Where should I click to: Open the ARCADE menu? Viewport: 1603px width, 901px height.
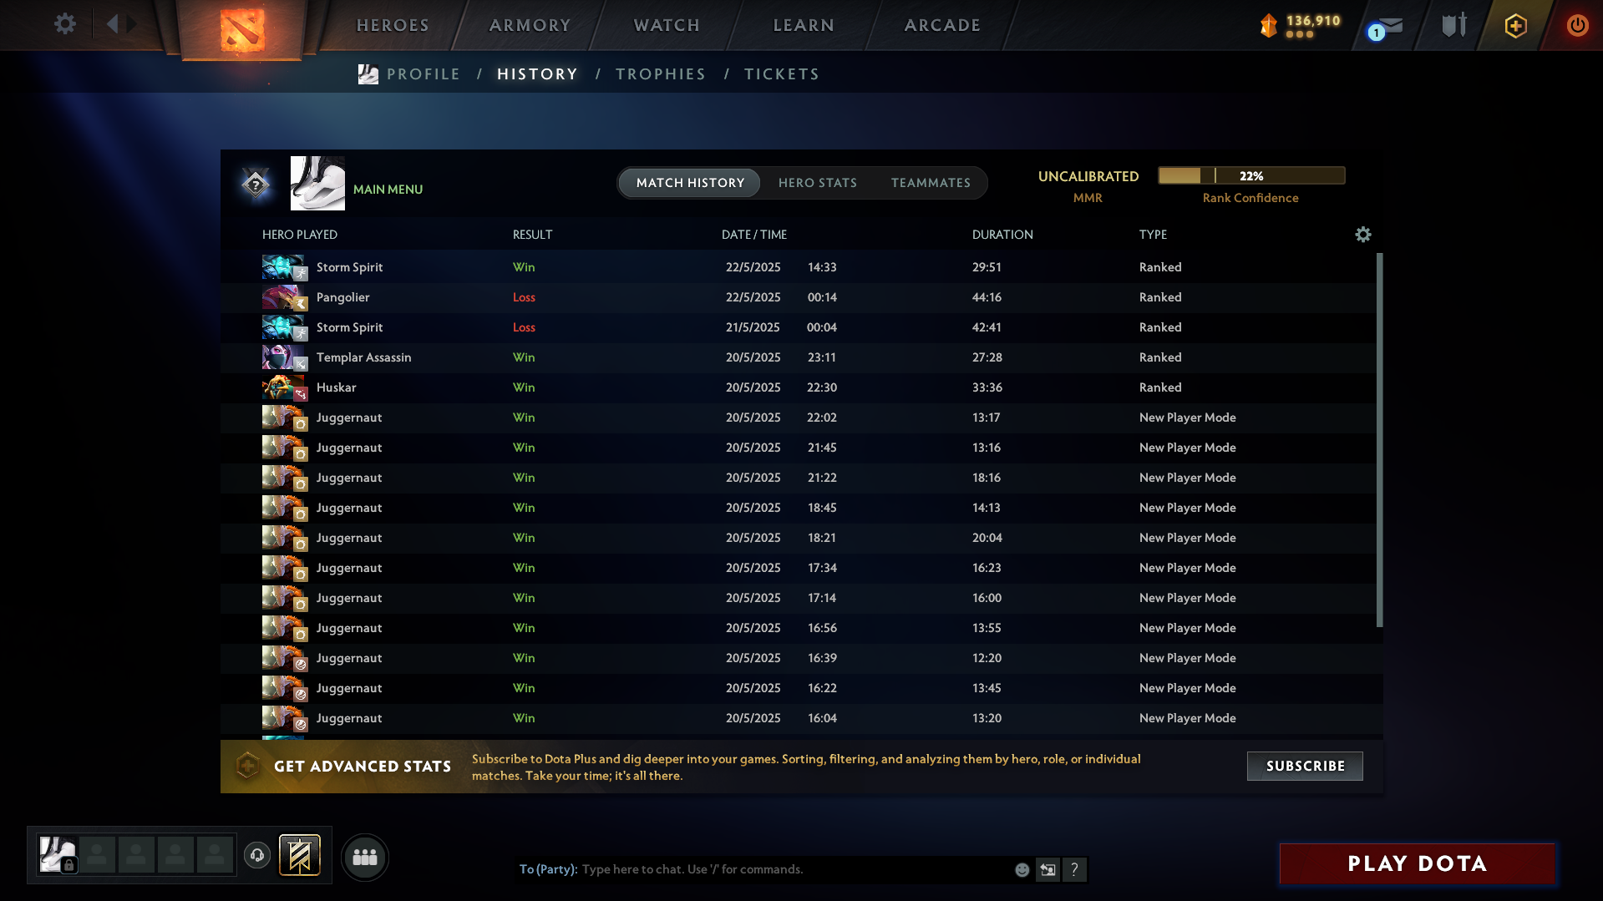942,25
